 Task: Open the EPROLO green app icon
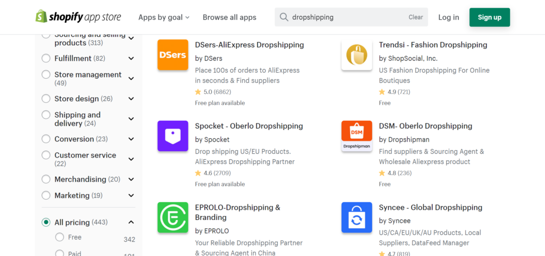click(173, 218)
